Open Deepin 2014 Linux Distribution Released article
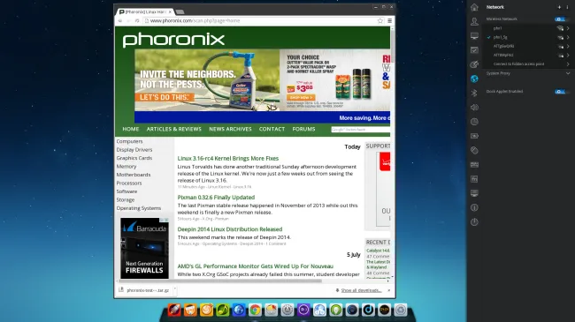This screenshot has width=575, height=322. tap(230, 229)
